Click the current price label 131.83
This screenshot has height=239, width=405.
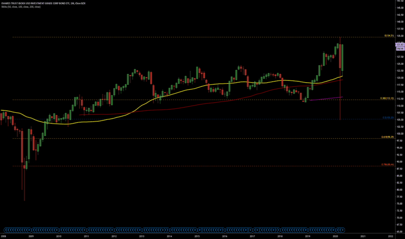click(x=400, y=45)
